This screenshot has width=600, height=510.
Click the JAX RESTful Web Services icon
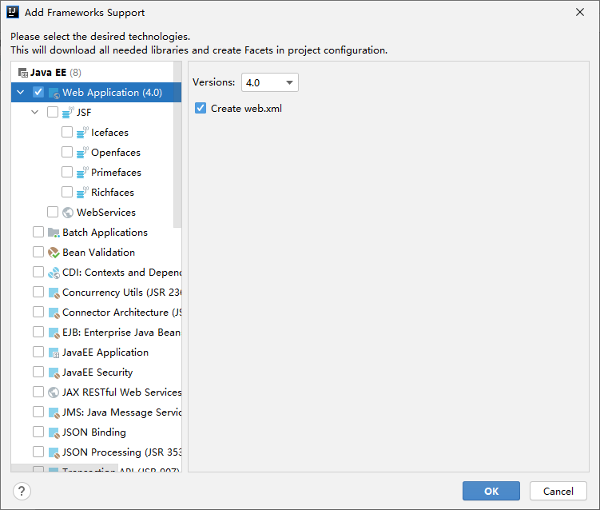coord(54,392)
